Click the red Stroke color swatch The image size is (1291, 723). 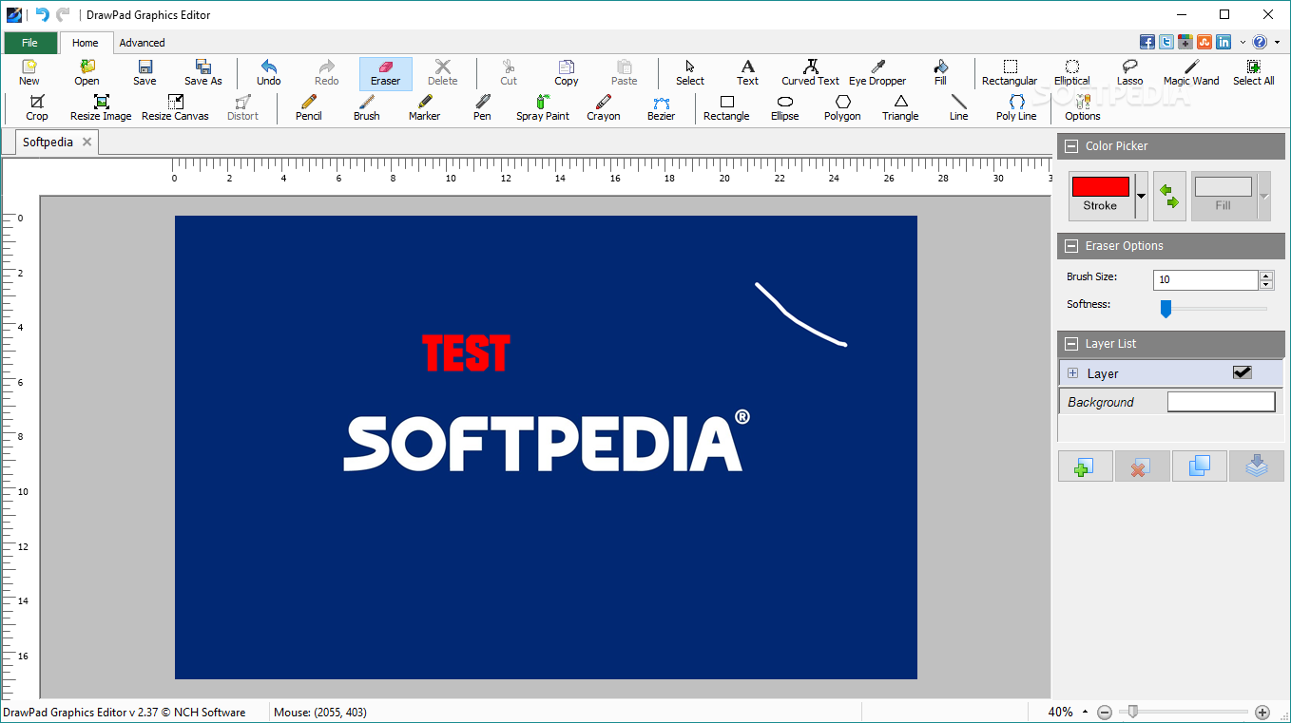[x=1101, y=186]
